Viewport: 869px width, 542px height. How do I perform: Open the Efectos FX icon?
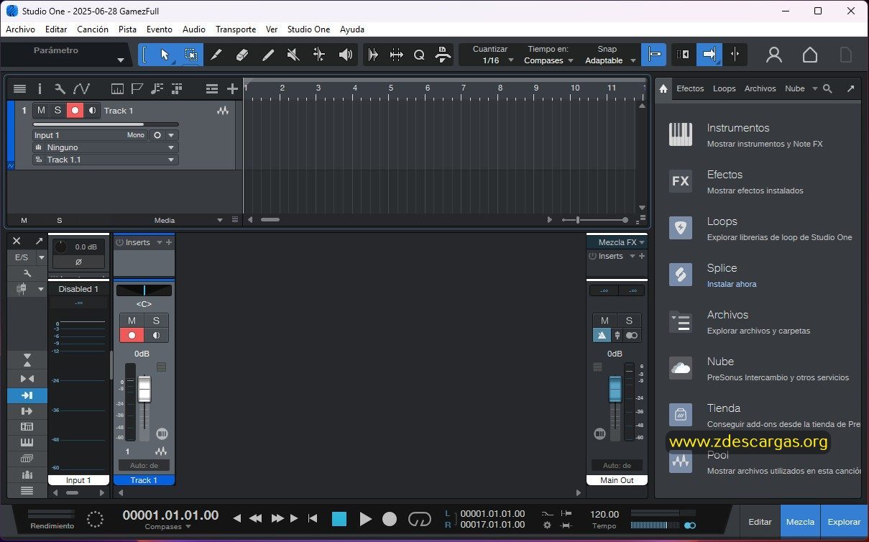[680, 181]
